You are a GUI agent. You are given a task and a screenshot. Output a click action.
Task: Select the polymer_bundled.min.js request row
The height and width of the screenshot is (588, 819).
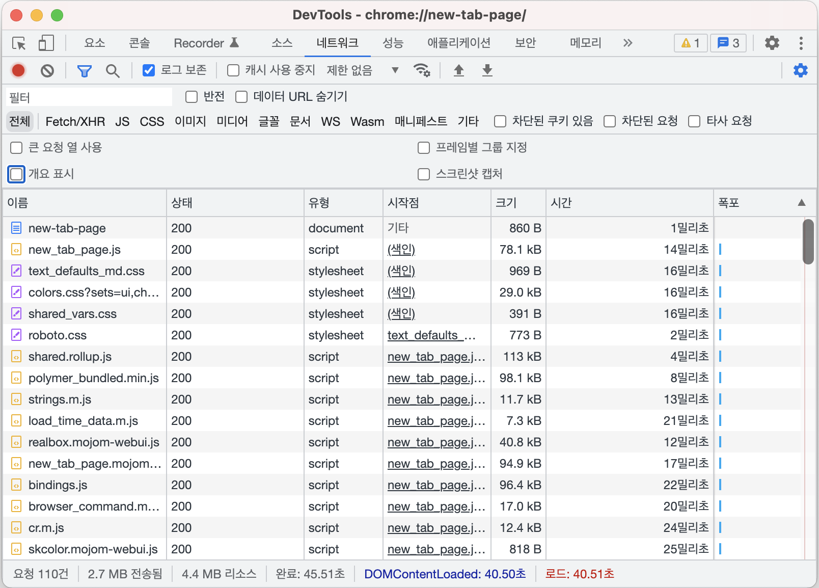[402, 378]
